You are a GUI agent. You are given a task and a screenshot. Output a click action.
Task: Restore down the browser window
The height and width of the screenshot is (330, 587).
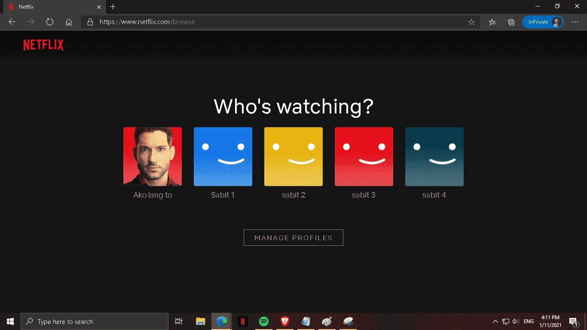click(x=557, y=6)
